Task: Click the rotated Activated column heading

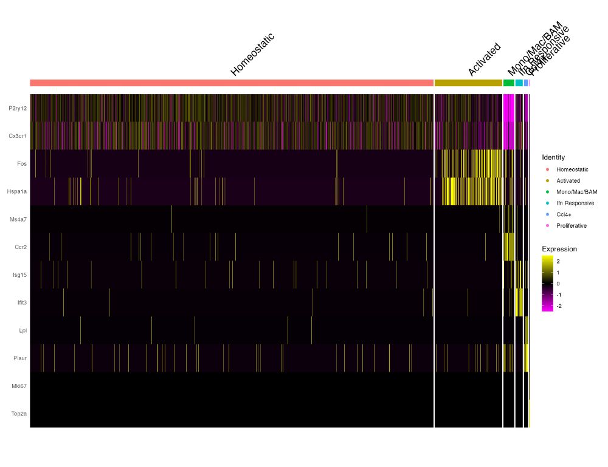Action: point(485,60)
